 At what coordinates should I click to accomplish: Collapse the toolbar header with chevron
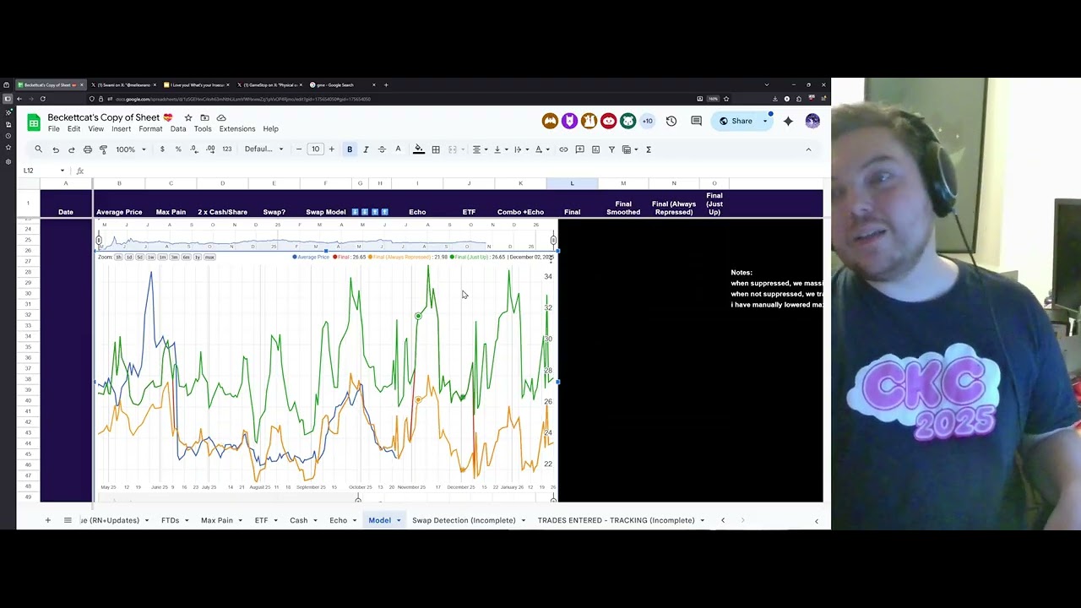[x=808, y=149]
